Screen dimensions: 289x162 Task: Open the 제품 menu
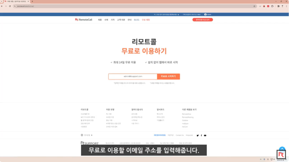click(100, 20)
